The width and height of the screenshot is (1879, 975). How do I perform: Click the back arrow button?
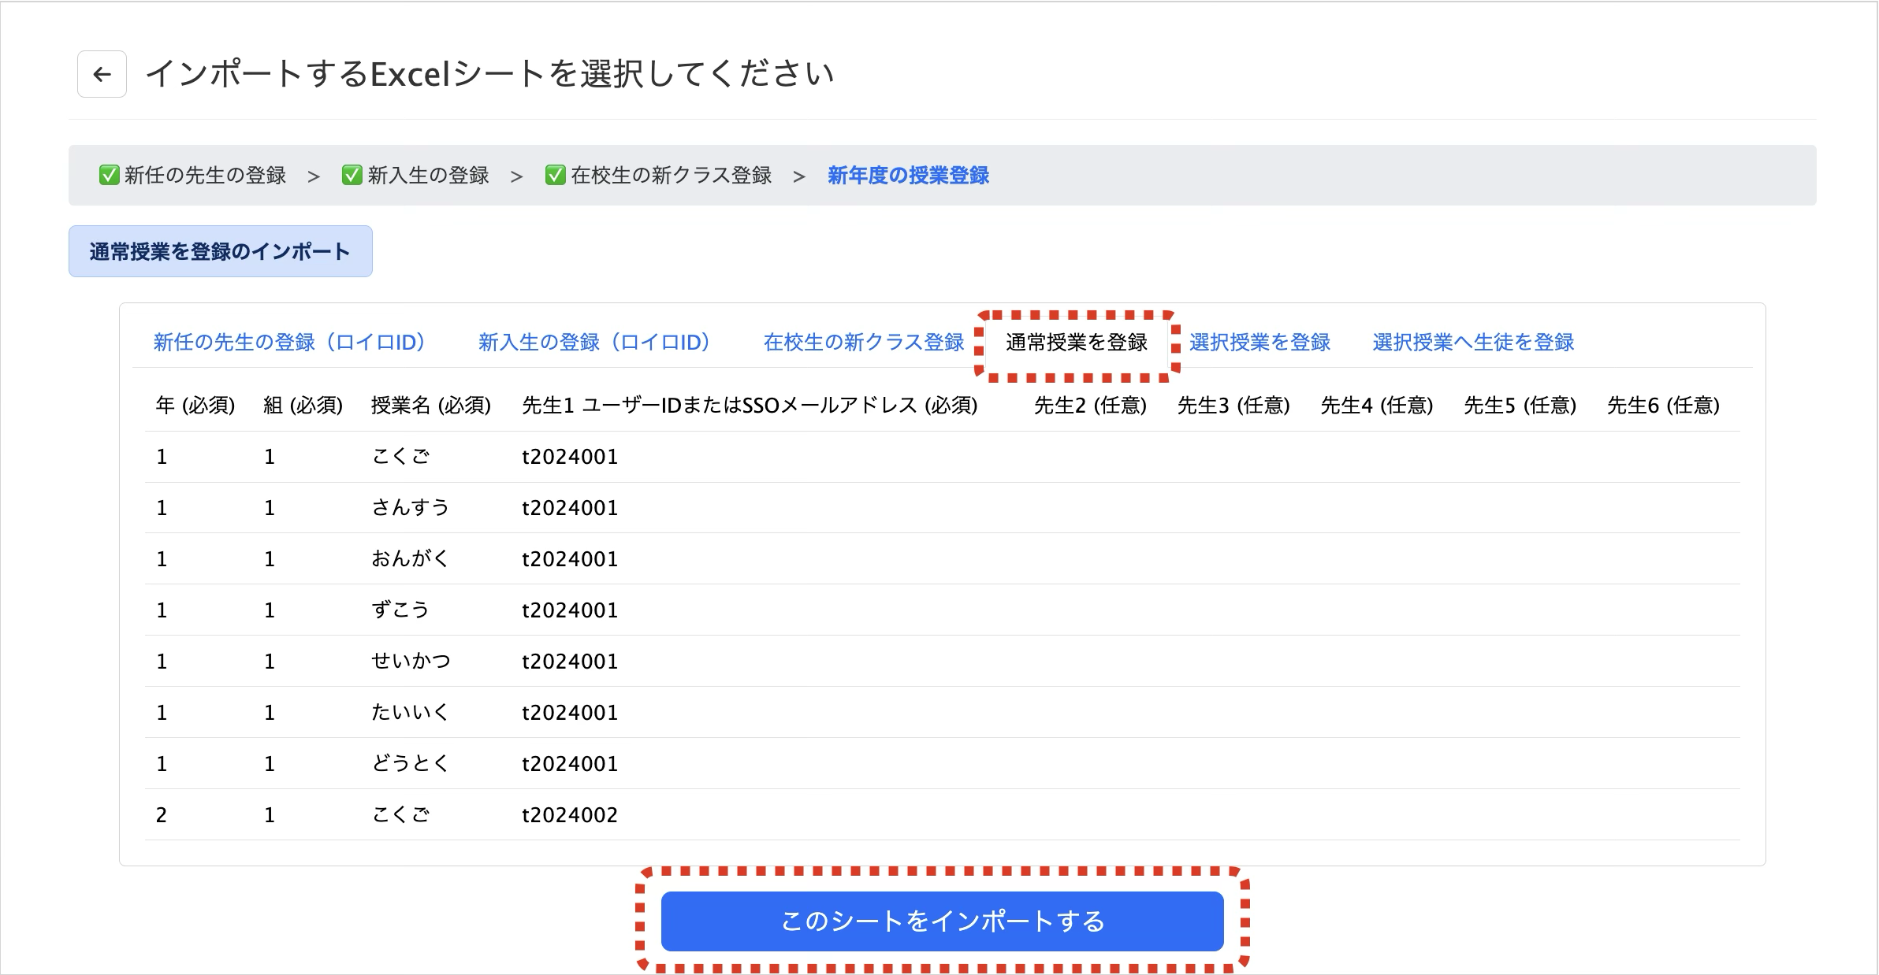click(x=102, y=74)
